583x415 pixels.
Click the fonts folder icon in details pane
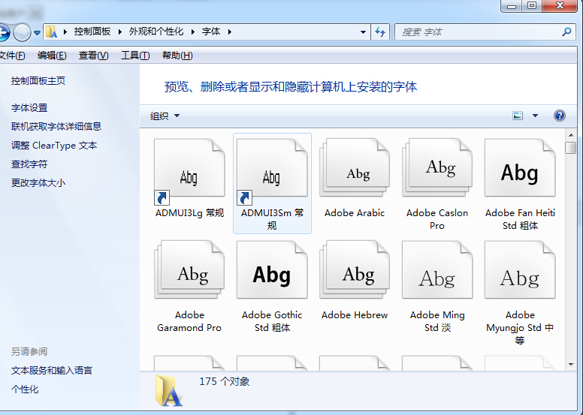tap(168, 390)
